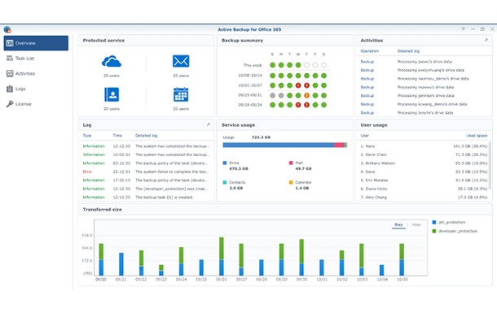Select user row '3. Brittany Watson'
497x309 pixels.
click(x=424, y=163)
